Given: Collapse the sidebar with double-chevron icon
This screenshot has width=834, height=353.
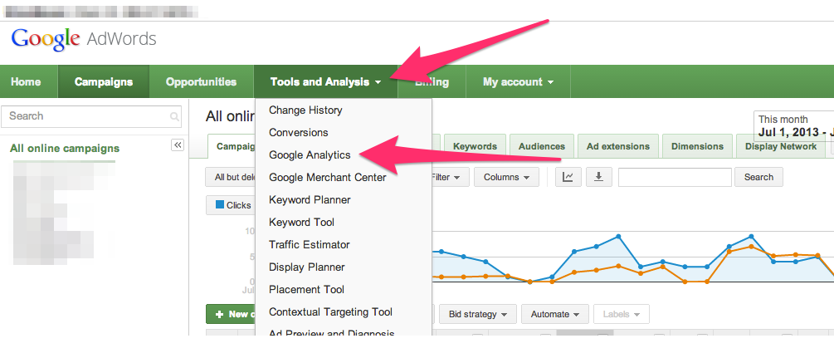Looking at the screenshot, I should [178, 145].
